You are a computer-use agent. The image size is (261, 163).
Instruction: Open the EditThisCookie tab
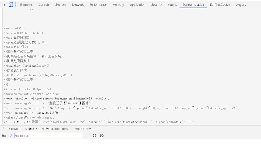220,4
